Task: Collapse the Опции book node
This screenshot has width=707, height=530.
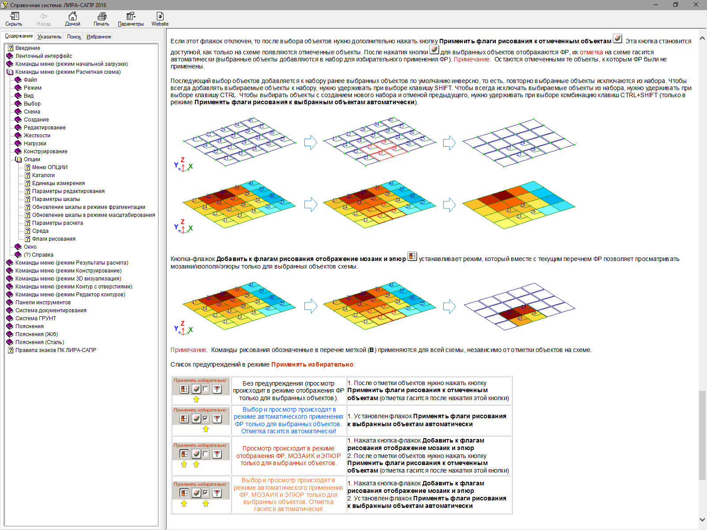Action: (x=18, y=159)
